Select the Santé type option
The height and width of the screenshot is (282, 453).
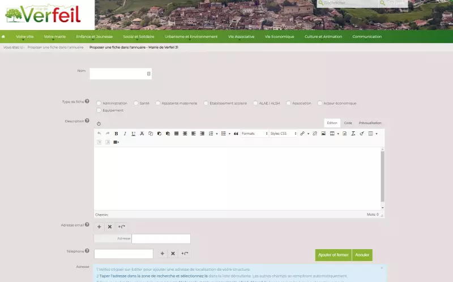tap(136, 103)
